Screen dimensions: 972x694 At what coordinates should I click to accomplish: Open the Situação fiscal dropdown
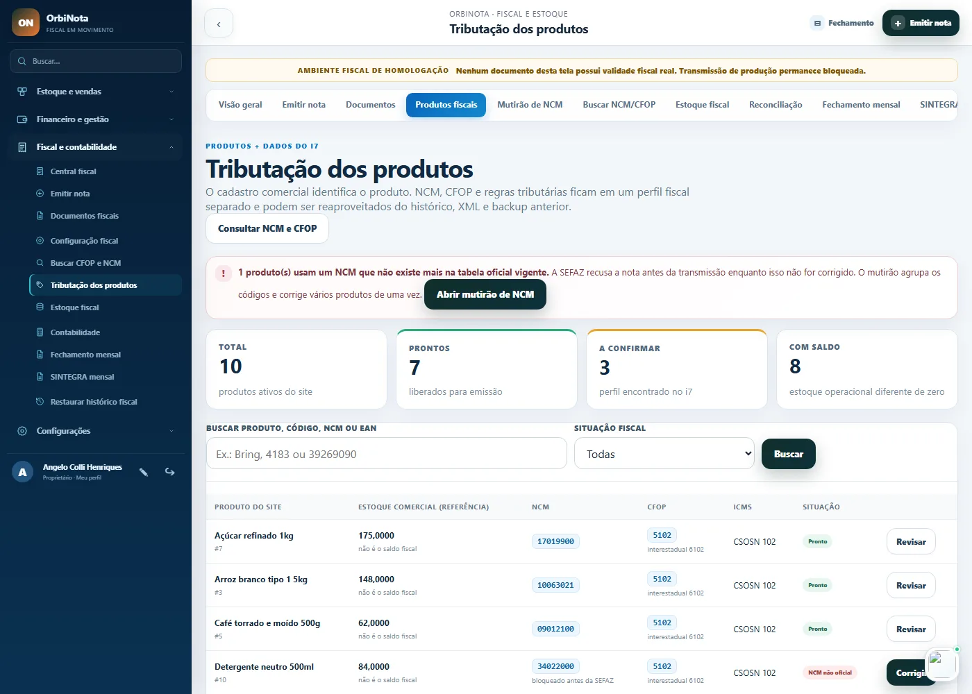pos(664,454)
